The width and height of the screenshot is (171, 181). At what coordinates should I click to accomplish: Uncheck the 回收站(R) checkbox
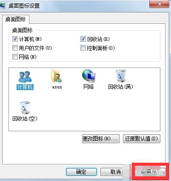(x=83, y=39)
